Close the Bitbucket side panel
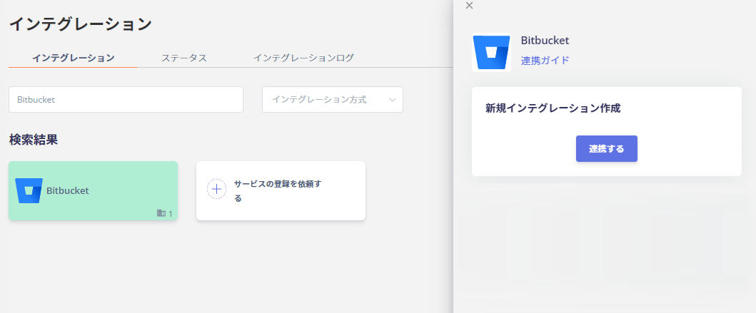The image size is (756, 313). click(469, 5)
